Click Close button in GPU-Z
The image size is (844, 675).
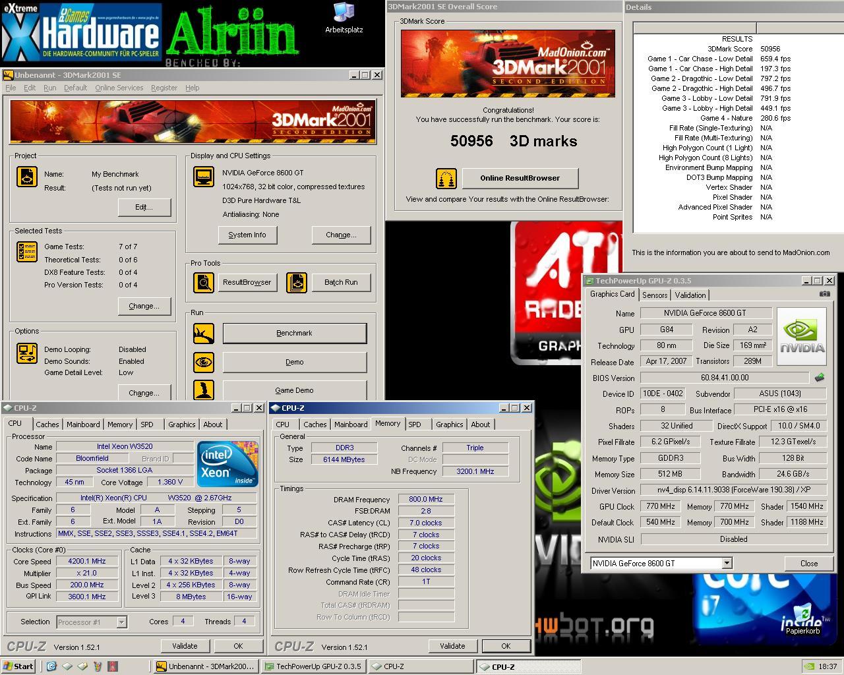pyautogui.click(x=809, y=563)
